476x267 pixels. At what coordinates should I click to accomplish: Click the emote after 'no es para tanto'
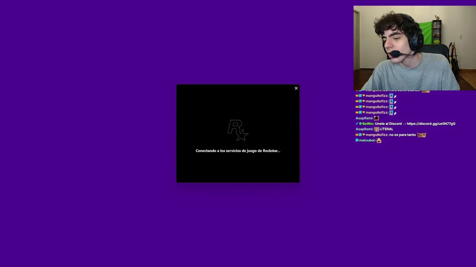(421, 135)
